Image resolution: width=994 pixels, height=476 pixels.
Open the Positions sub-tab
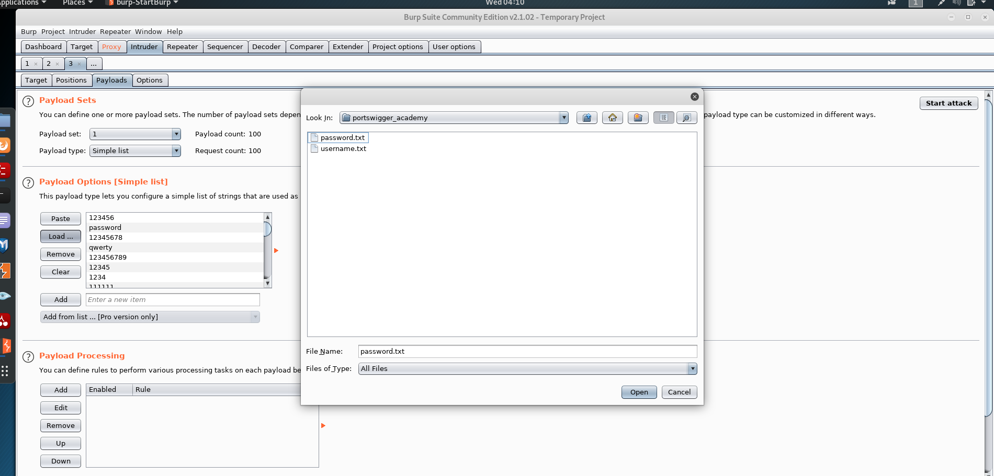(x=71, y=80)
